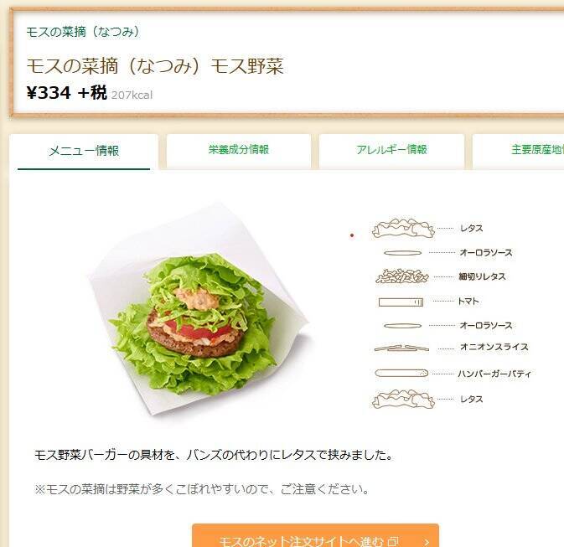Click the モスの菜摘（なつみ）breadcrumb link
The width and height of the screenshot is (564, 547).
[83, 32]
